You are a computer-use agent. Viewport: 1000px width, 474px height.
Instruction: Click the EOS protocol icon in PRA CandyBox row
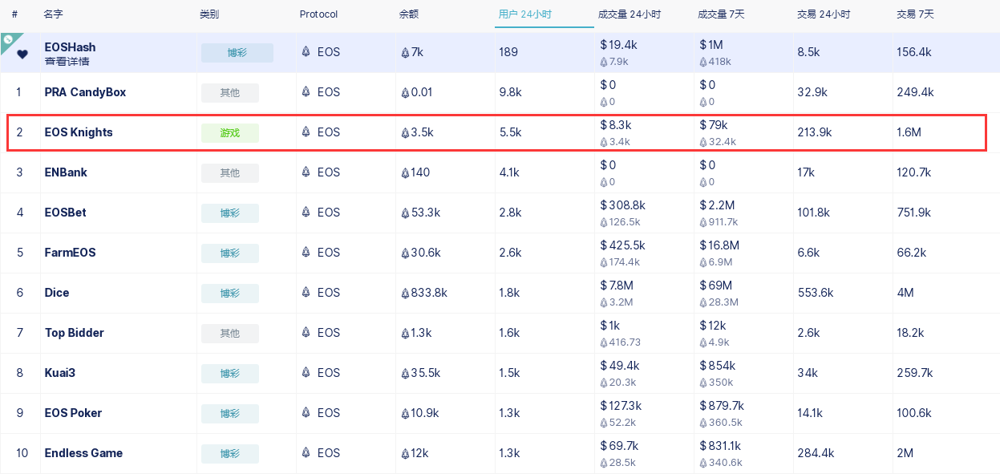point(306,91)
